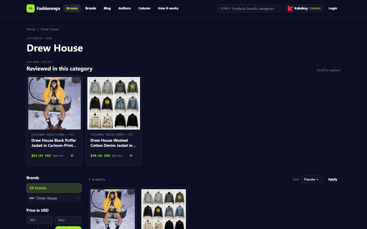
Task: Filter by the Drew House brand
Action: point(54,198)
